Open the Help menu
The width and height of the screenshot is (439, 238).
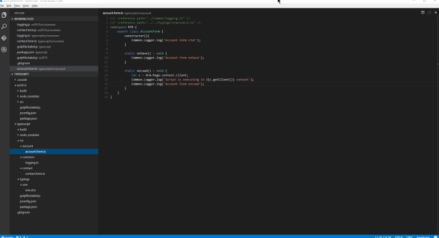point(35,5)
